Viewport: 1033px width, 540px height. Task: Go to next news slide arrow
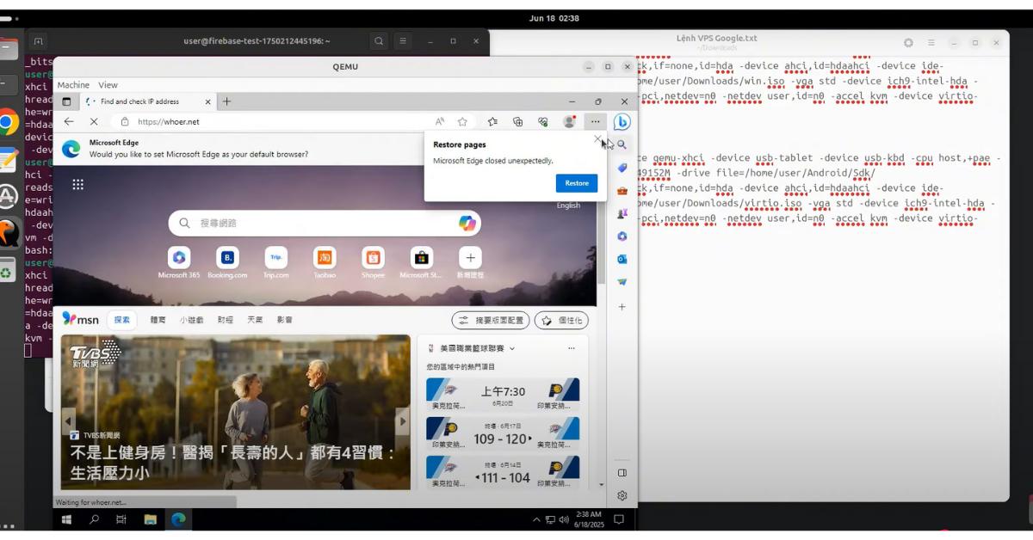[402, 421]
